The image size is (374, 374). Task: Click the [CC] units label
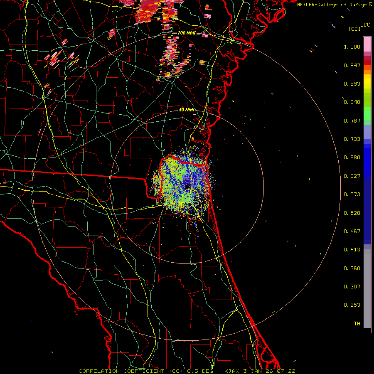354,29
